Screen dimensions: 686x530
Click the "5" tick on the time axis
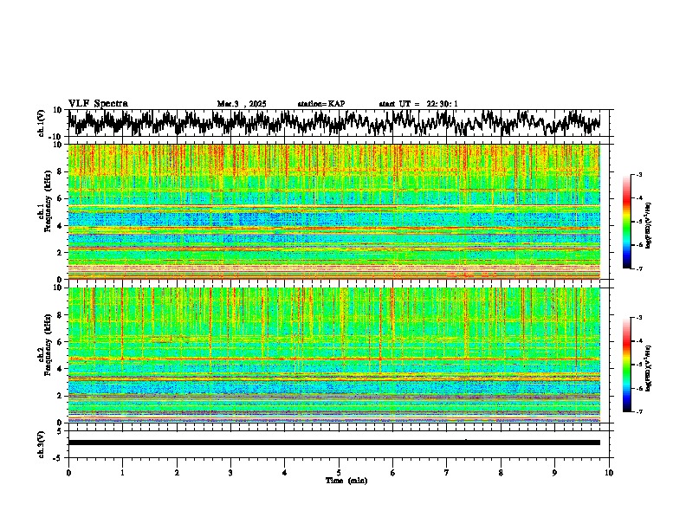point(339,473)
